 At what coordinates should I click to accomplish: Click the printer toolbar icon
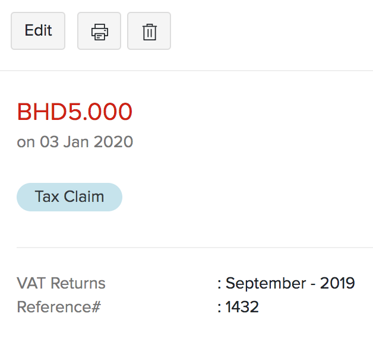[x=99, y=31]
